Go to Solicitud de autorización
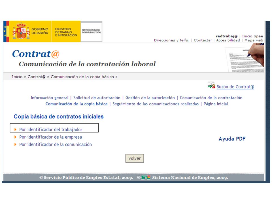272x204 pixels. [97, 98]
